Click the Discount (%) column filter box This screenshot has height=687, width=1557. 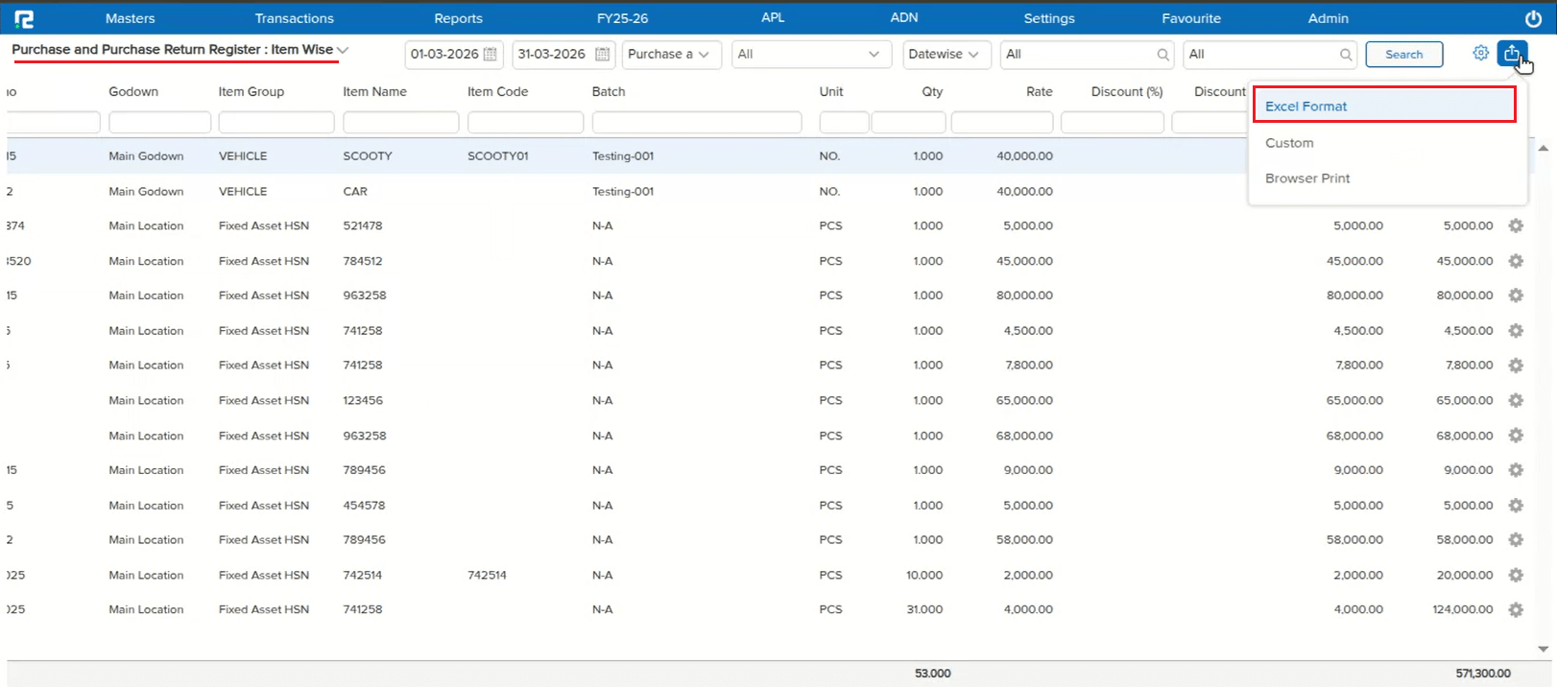click(1112, 122)
